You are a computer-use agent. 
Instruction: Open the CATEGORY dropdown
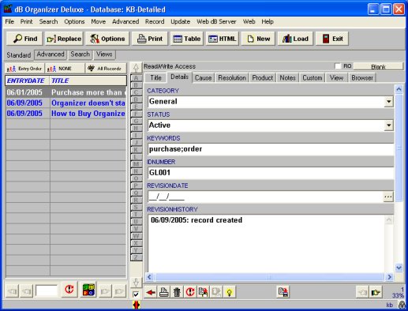point(388,102)
